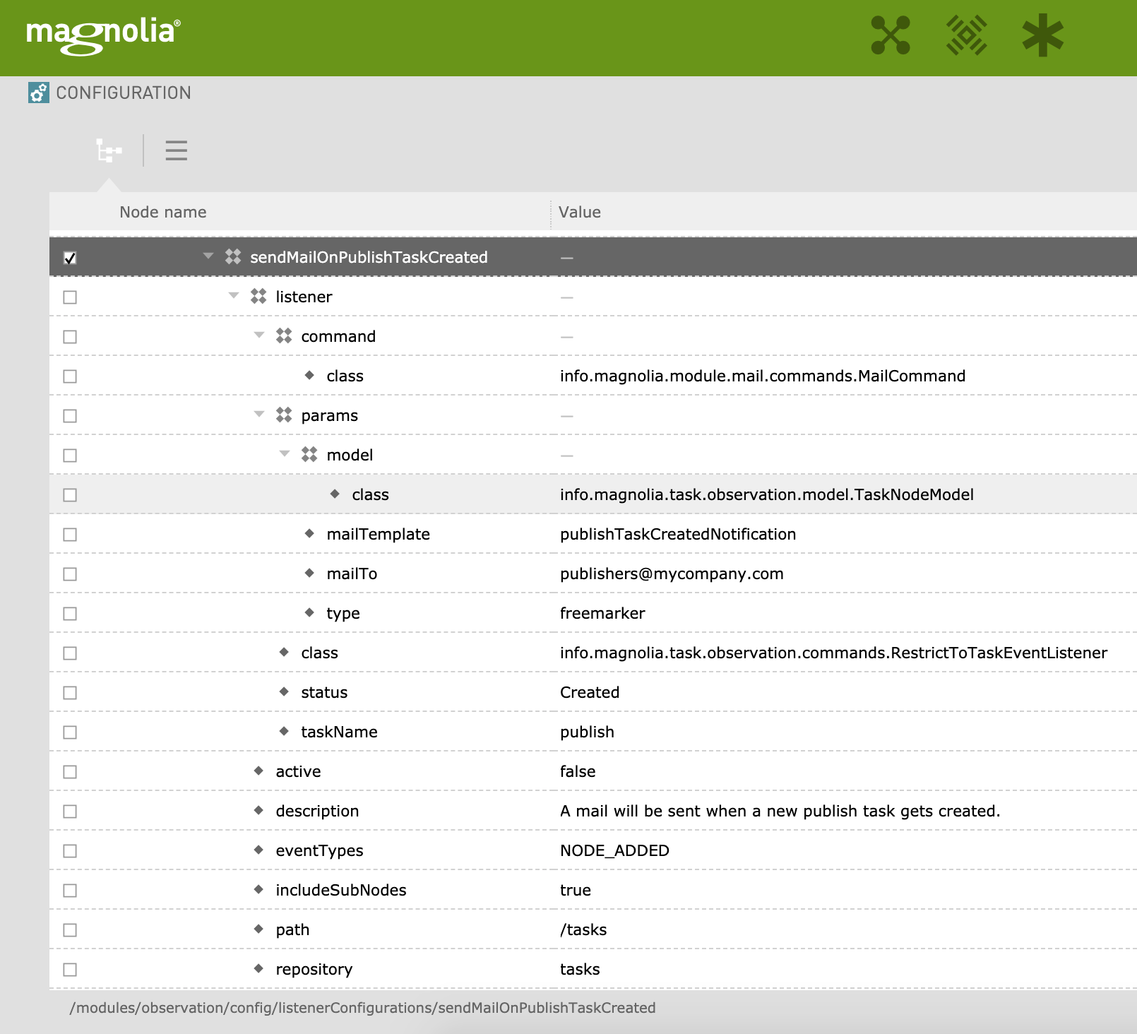
Task: Open Favorites via the asterisk icon
Action: (1044, 34)
